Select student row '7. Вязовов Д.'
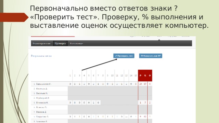The width and height of the screenshot is (219, 123). 91,112
